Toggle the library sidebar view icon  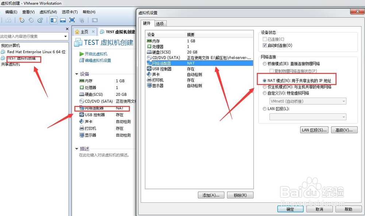point(54,20)
